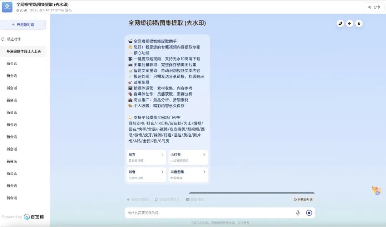Screen dimensions: 386x227
Task: Click the line 图集批量获取：完整保存精美图片集
Action: point(162,65)
